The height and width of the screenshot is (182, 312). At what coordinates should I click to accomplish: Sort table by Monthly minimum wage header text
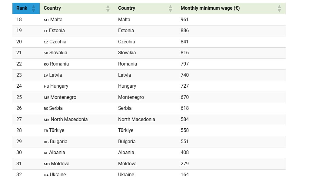[x=210, y=8]
